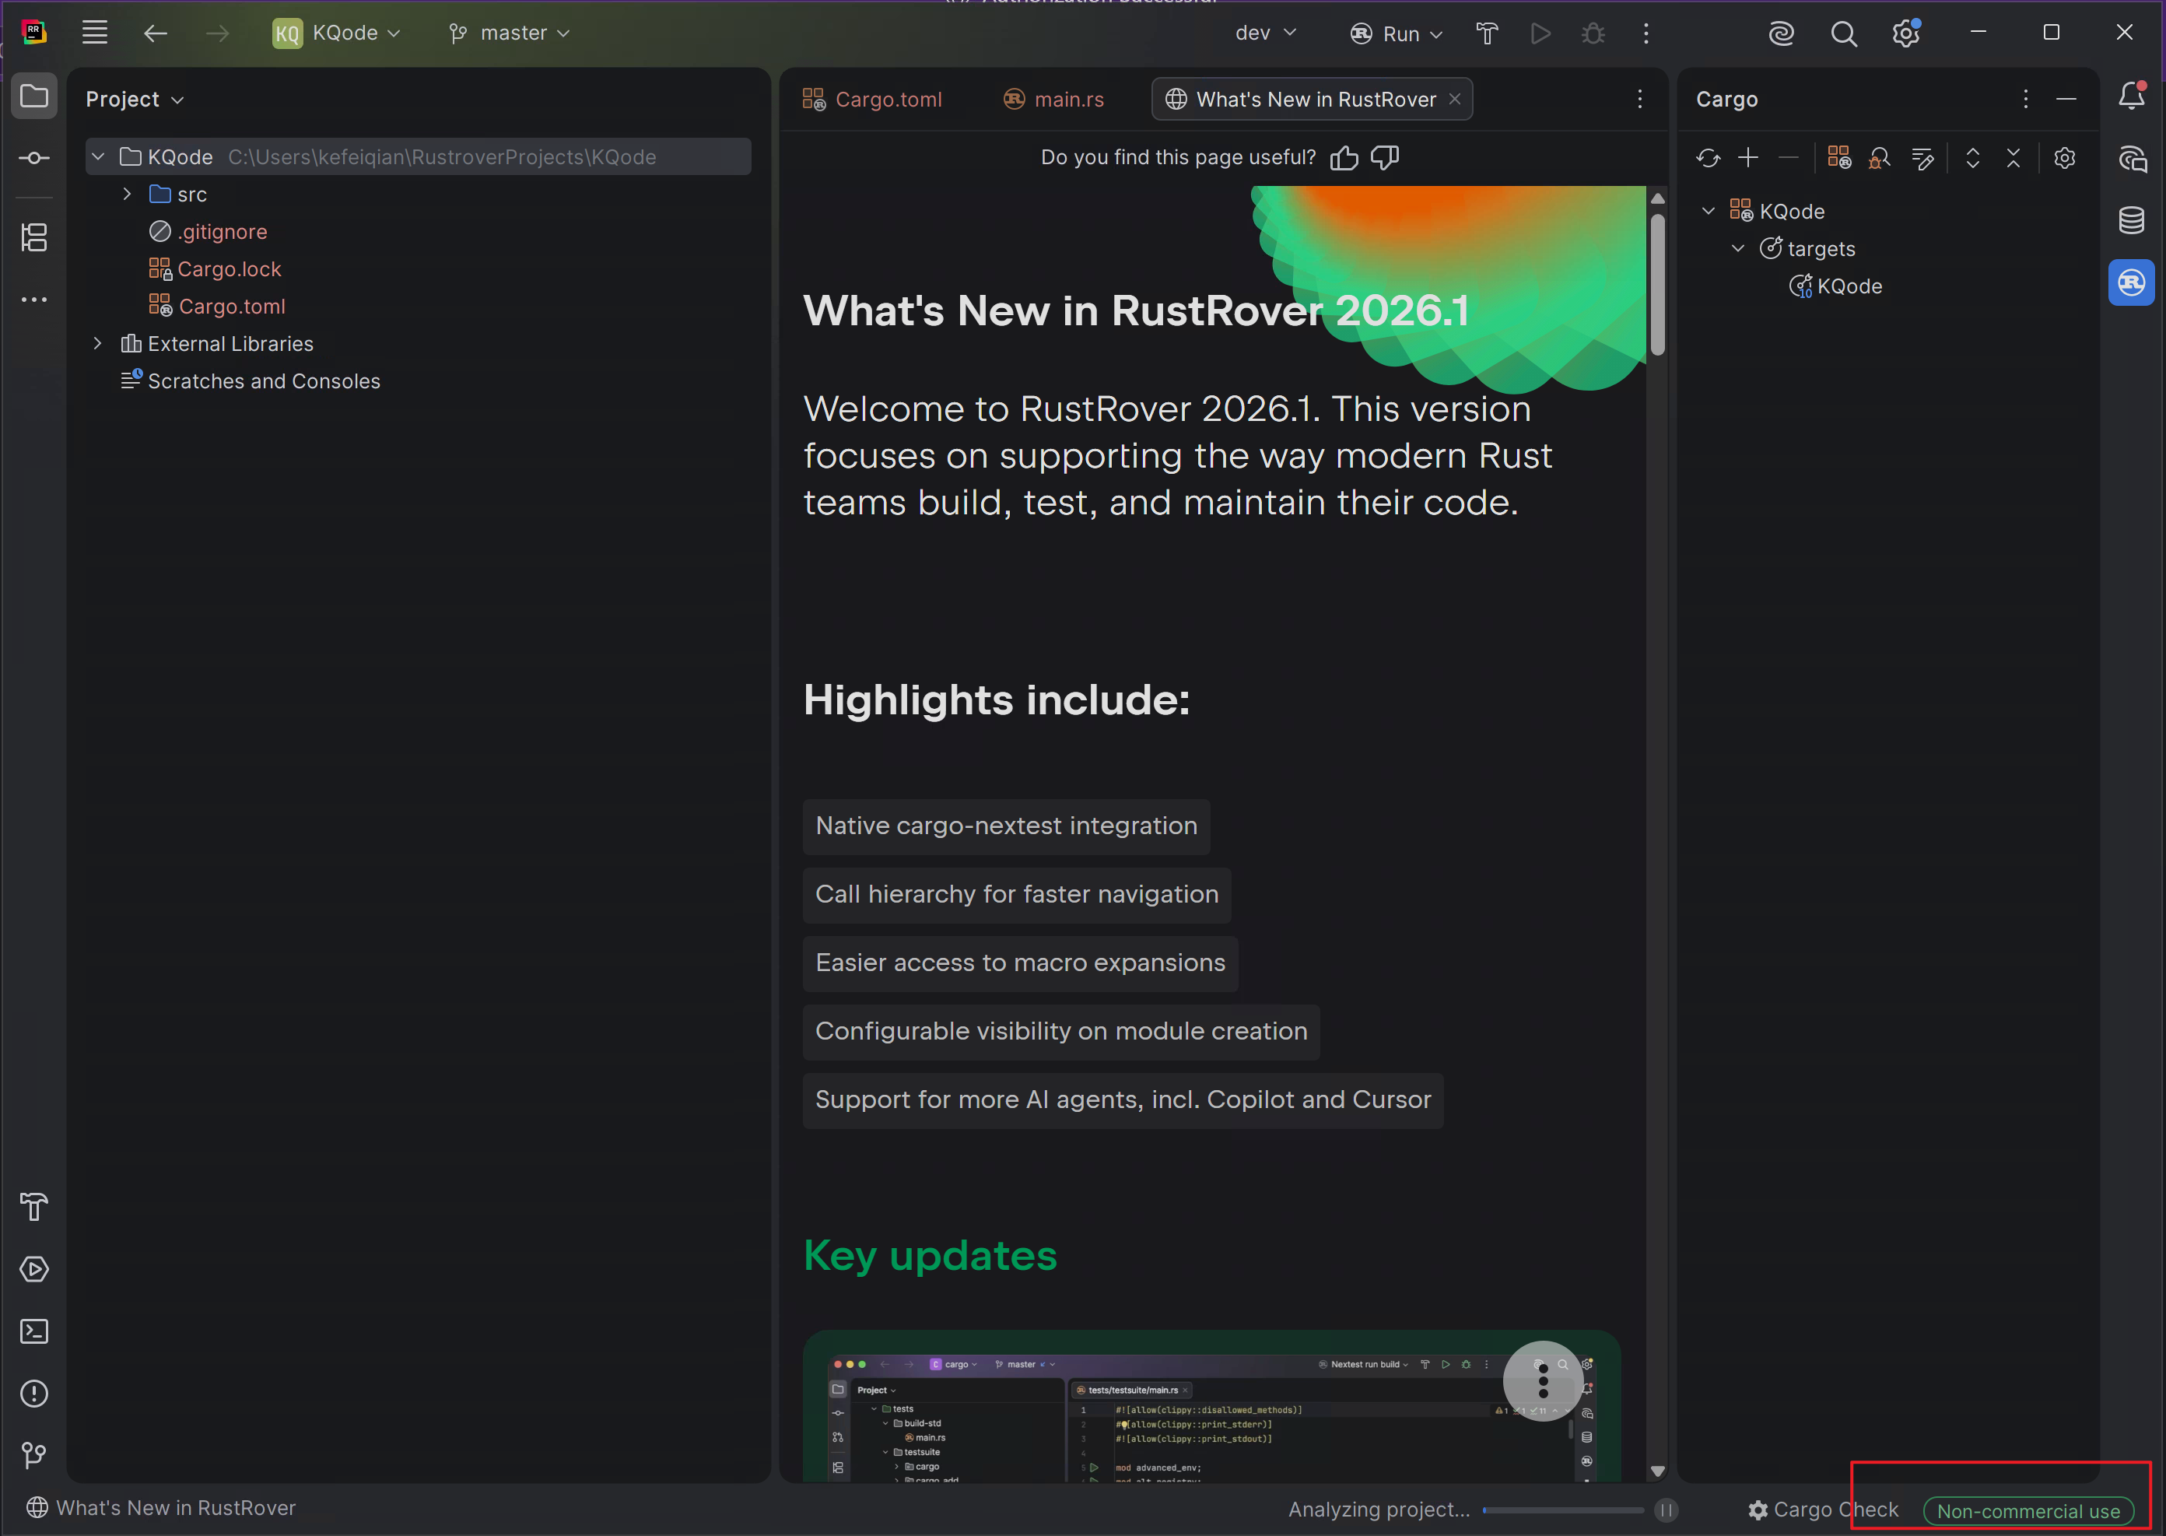This screenshot has width=2166, height=1536.
Task: Click Cargo Check status widget
Action: tap(1823, 1510)
